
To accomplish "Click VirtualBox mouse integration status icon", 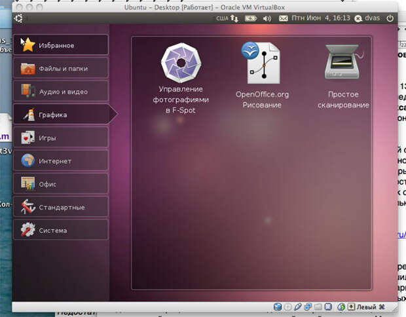I will [341, 307].
